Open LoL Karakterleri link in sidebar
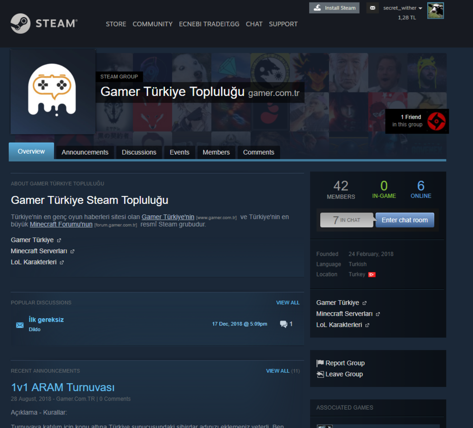The height and width of the screenshot is (428, 473). (339, 325)
